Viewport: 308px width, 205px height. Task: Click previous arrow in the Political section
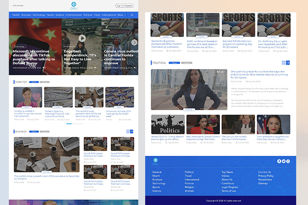[x=283, y=62]
